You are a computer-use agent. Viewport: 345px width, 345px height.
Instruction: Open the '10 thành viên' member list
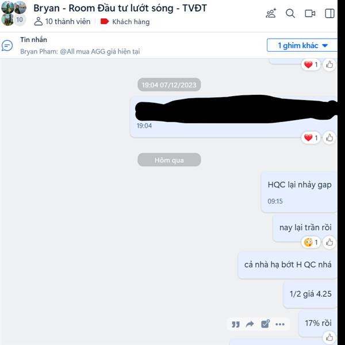(x=63, y=22)
